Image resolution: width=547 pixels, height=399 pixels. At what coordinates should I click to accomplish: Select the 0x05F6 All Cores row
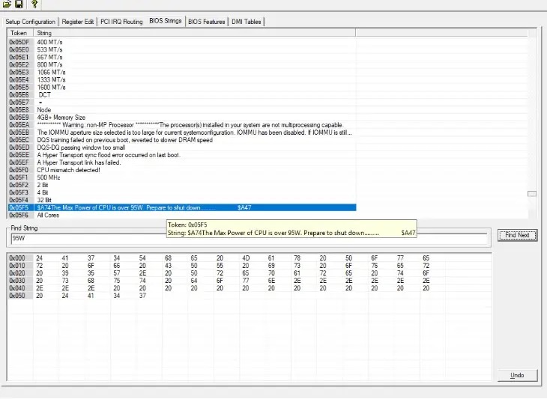(x=182, y=216)
